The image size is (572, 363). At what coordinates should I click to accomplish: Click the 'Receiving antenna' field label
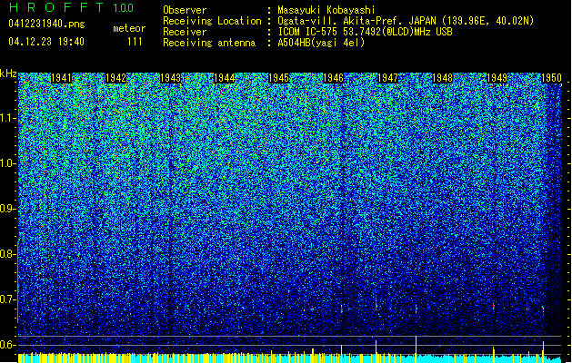point(209,43)
